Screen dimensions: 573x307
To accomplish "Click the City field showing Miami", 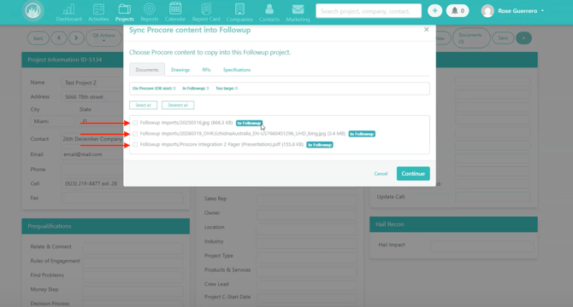I will [x=52, y=121].
